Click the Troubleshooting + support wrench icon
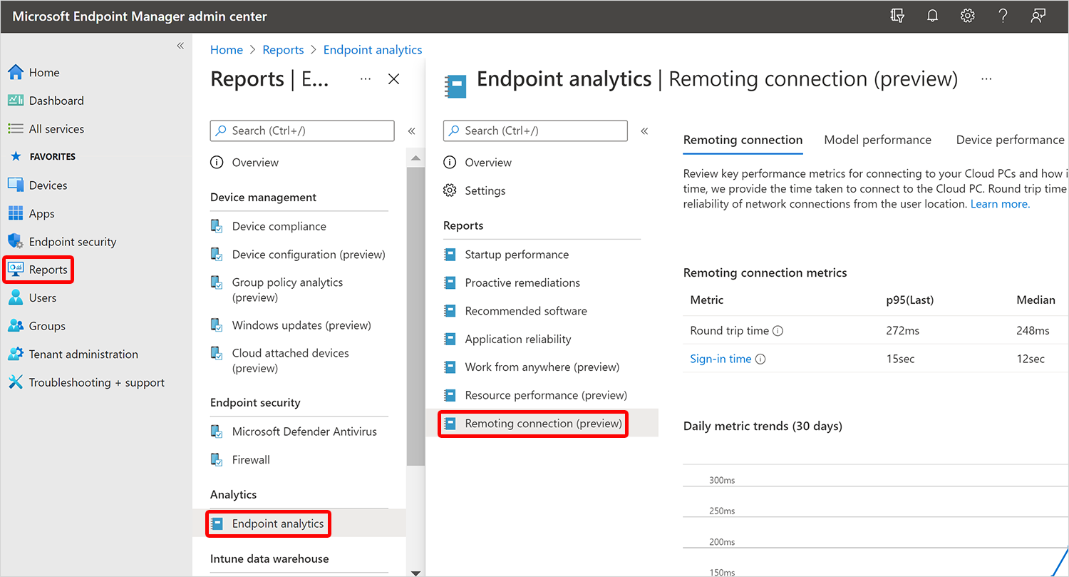The height and width of the screenshot is (577, 1069). 16,382
